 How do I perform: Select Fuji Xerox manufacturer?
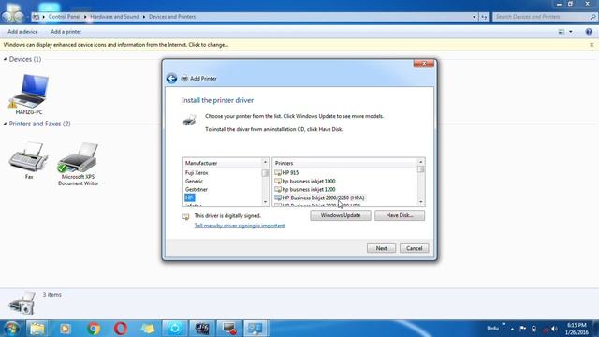[197, 173]
